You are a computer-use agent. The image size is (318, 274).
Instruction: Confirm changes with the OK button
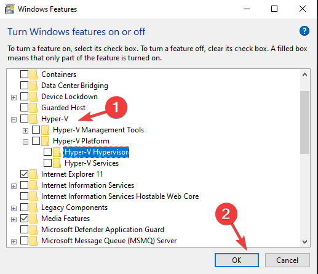coord(237,260)
